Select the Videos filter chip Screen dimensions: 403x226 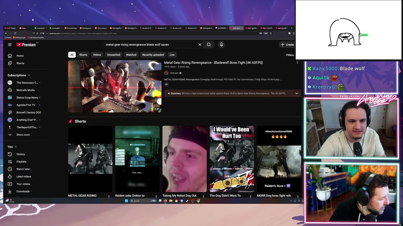(x=97, y=55)
